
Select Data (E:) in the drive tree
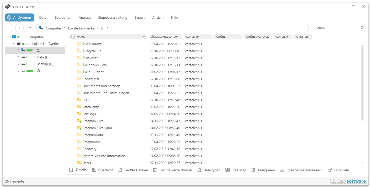click(43, 57)
